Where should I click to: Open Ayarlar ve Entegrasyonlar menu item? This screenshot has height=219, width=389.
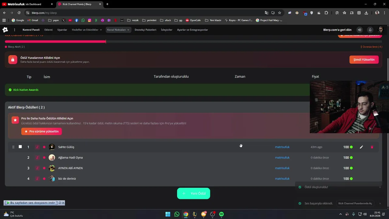point(193,30)
